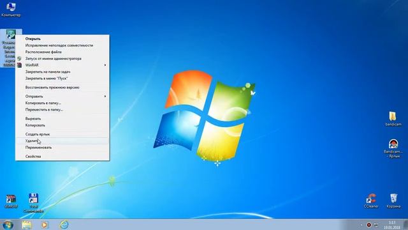The width and height of the screenshot is (408, 230).
Task: Open the WinRAR submenu entry
Action: tap(62, 65)
